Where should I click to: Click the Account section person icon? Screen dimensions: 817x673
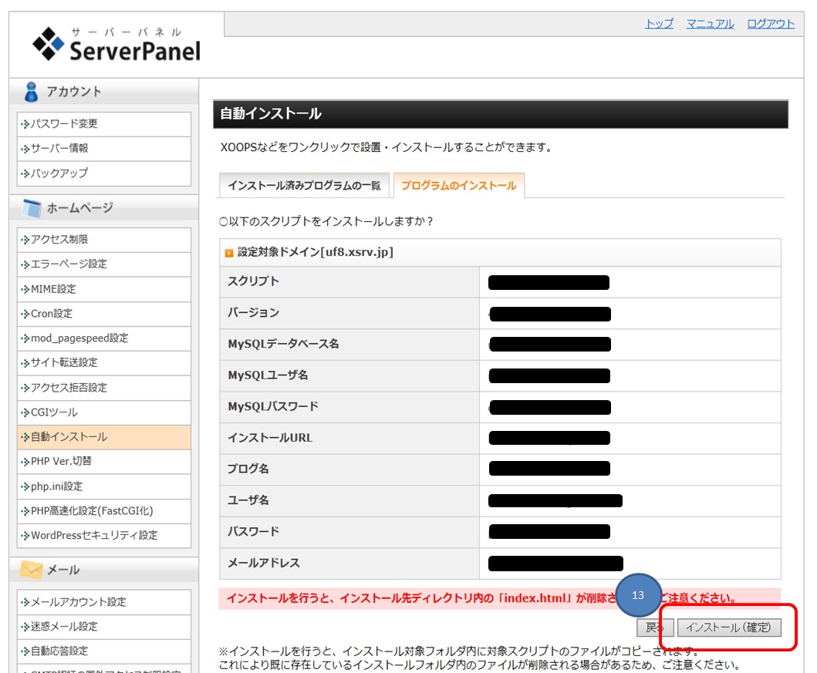(31, 92)
